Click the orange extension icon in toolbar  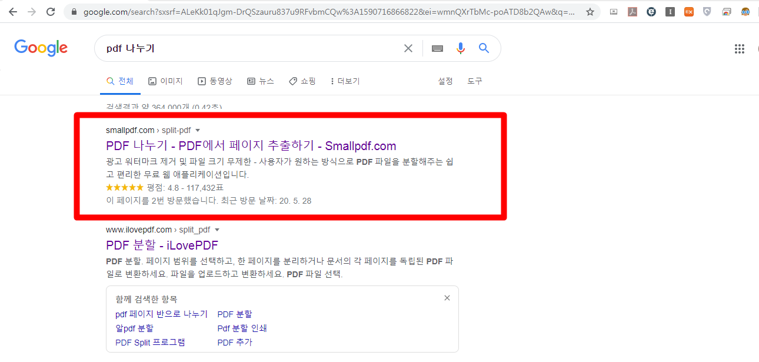click(x=689, y=12)
